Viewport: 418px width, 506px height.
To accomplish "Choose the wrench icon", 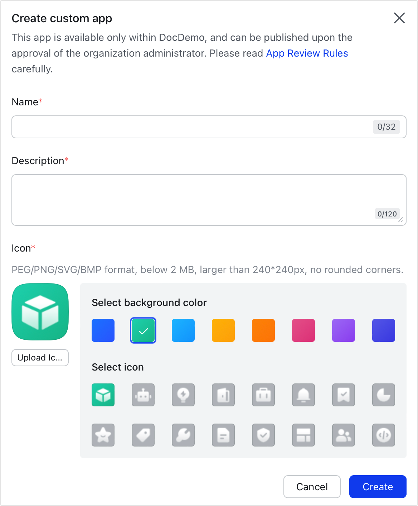I will click(183, 435).
